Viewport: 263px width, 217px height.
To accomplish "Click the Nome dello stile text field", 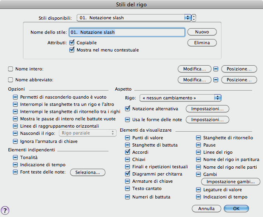I will (127, 32).
